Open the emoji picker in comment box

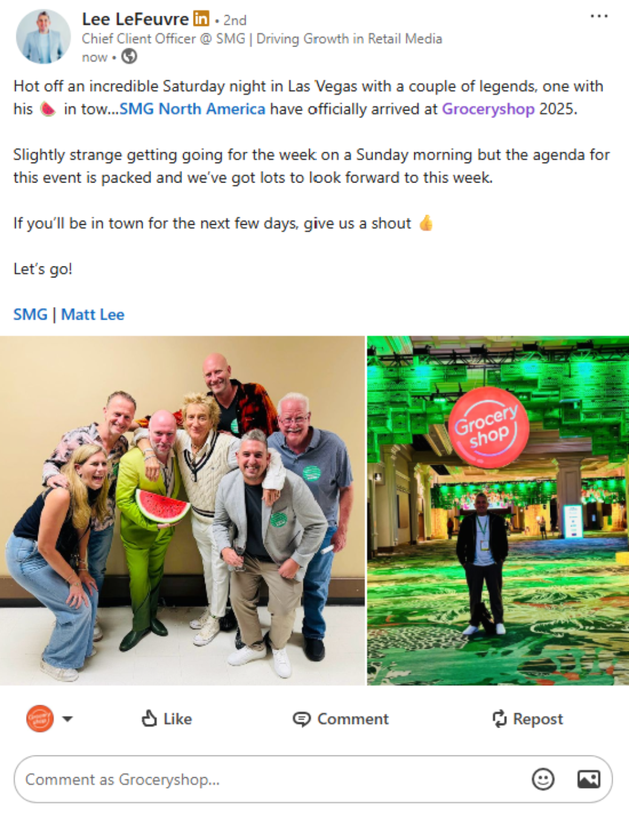click(543, 779)
